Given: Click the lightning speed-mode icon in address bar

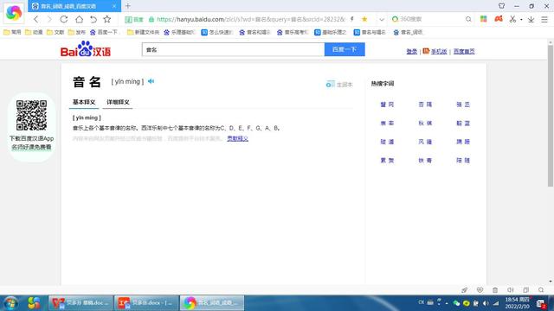Looking at the screenshot, I should click(x=352, y=19).
